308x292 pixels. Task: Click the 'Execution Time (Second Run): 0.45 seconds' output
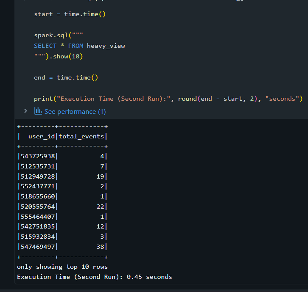(x=95, y=277)
